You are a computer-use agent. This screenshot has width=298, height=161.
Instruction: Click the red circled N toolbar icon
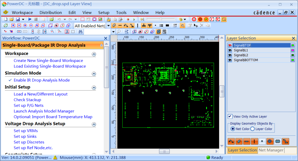click(x=194, y=19)
